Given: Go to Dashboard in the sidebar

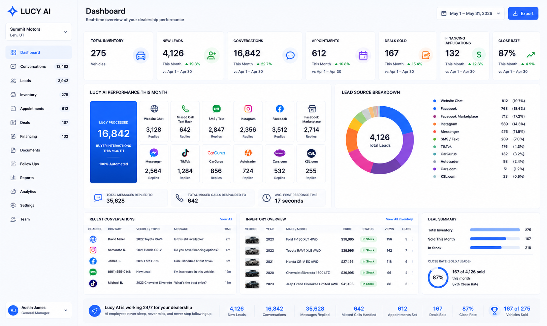Looking at the screenshot, I should click(x=39, y=52).
